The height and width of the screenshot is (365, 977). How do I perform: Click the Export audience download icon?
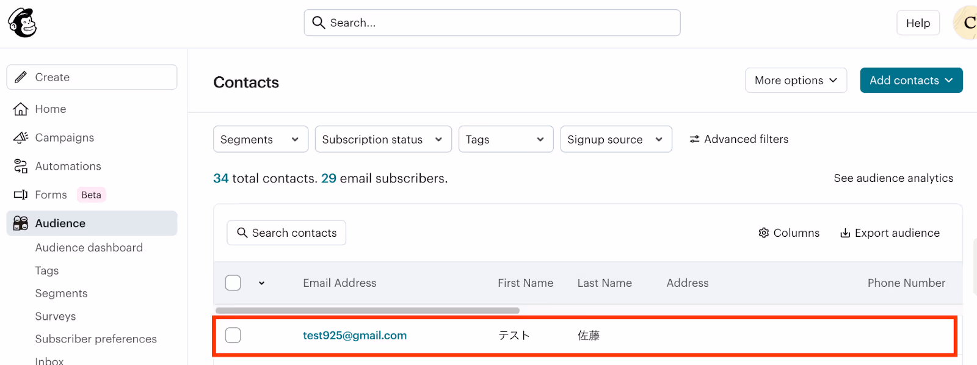[845, 233]
